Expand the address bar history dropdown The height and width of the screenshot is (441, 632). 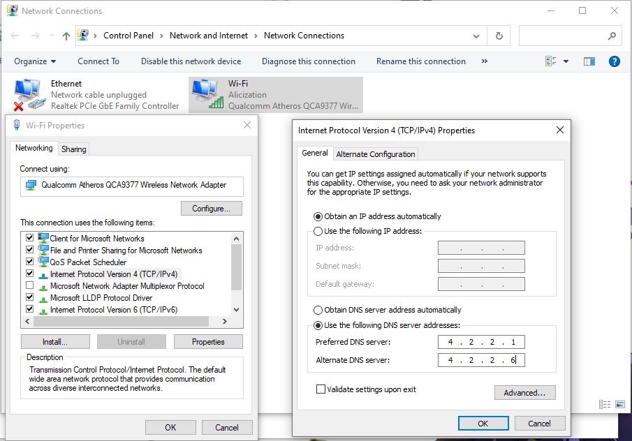(x=476, y=36)
